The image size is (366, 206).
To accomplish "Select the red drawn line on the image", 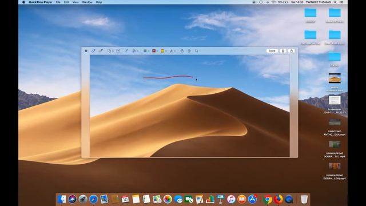I will (x=168, y=77).
